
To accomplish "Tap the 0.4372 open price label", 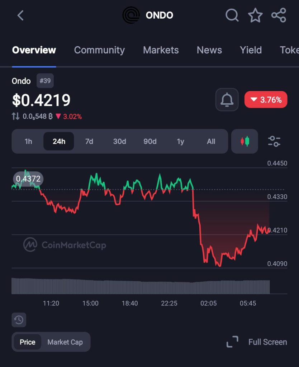I will click(28, 179).
